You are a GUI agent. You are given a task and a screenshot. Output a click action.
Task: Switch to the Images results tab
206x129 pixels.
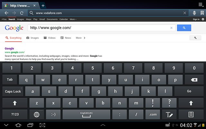point(33,38)
